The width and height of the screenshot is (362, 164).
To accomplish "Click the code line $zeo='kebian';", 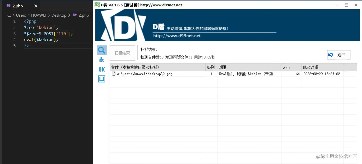I will 41,27.
